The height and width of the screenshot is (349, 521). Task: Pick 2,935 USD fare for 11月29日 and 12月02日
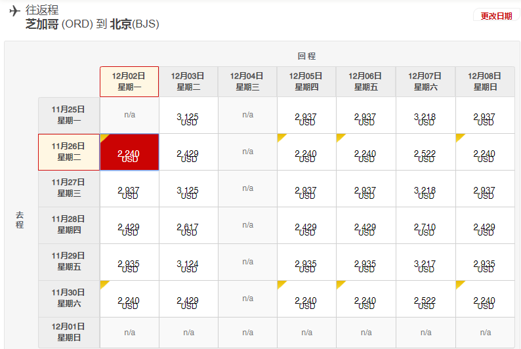pos(129,262)
